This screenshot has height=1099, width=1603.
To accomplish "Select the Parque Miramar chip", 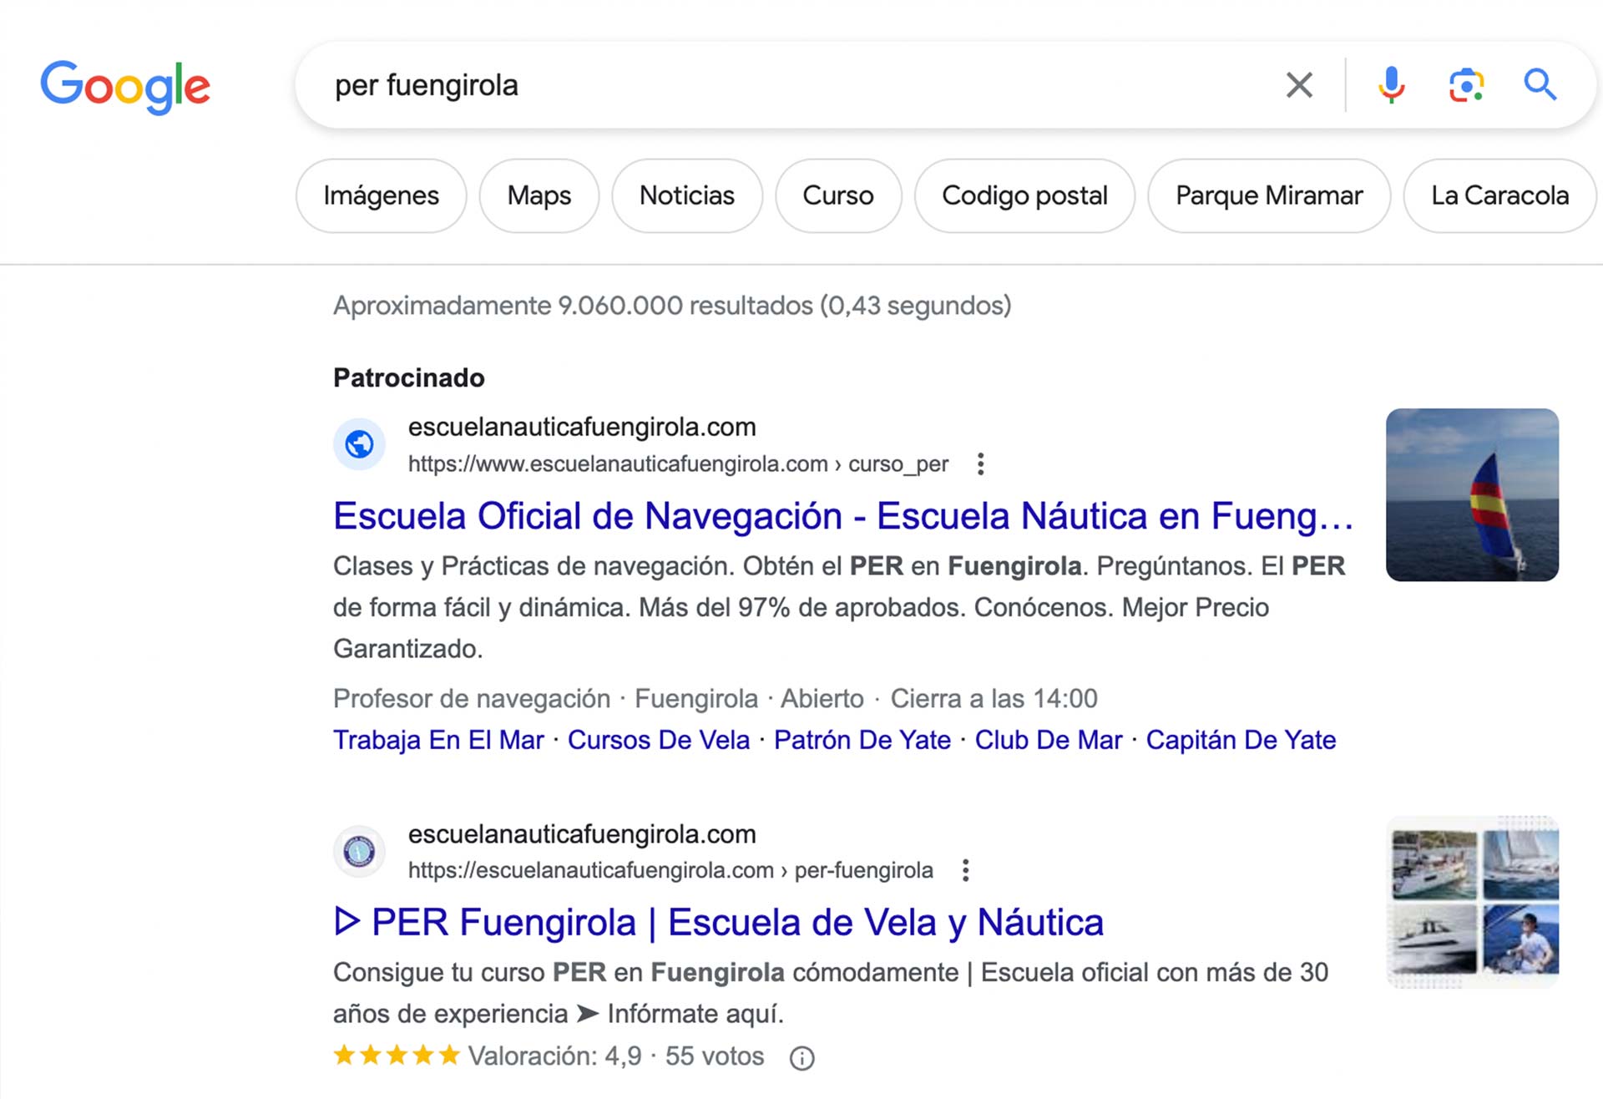I will (1269, 196).
